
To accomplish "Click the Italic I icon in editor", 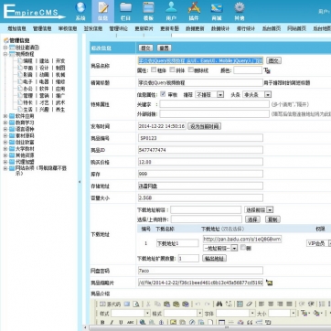I will pyautogui.click(x=112, y=322).
